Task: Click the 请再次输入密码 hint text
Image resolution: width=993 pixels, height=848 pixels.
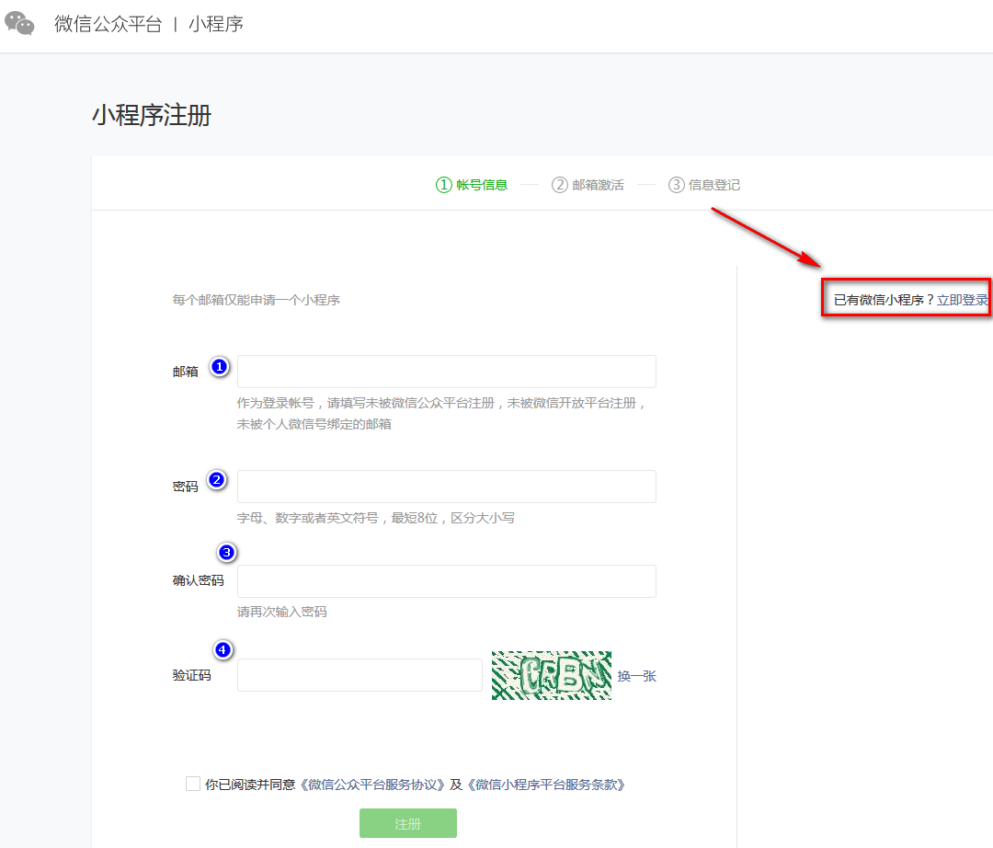Action: [282, 612]
